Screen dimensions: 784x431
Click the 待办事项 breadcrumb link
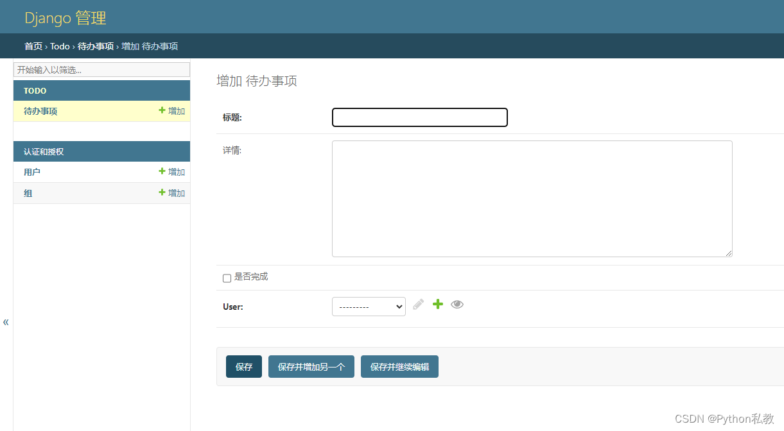96,46
